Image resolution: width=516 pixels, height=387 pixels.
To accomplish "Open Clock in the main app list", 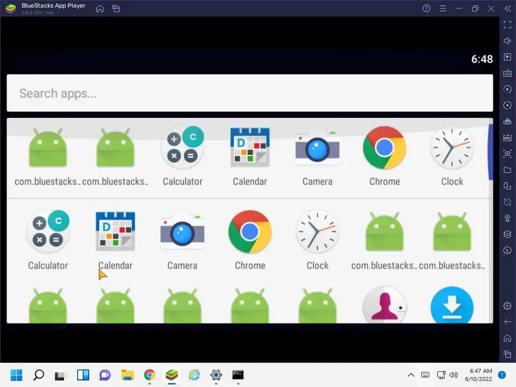I will 317,240.
